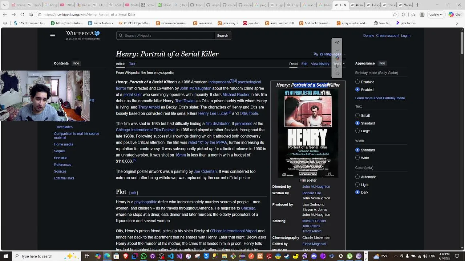Image resolution: width=465 pixels, height=261 pixels.
Task: Open the Wikipedia main menu hamburger icon
Action: point(52,36)
